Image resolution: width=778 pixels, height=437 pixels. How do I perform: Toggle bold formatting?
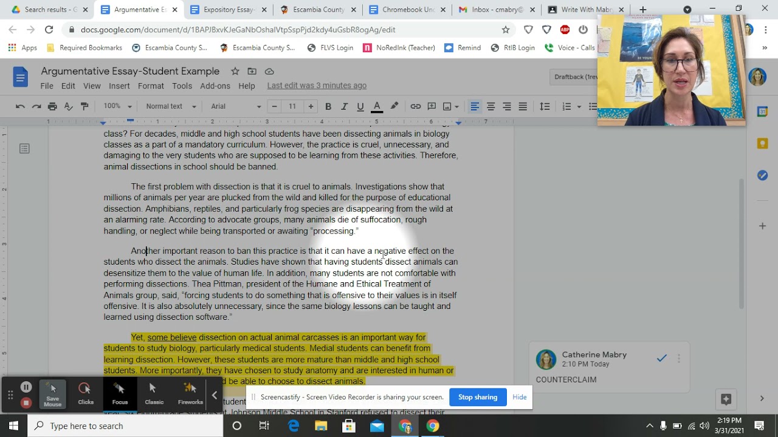coord(328,106)
